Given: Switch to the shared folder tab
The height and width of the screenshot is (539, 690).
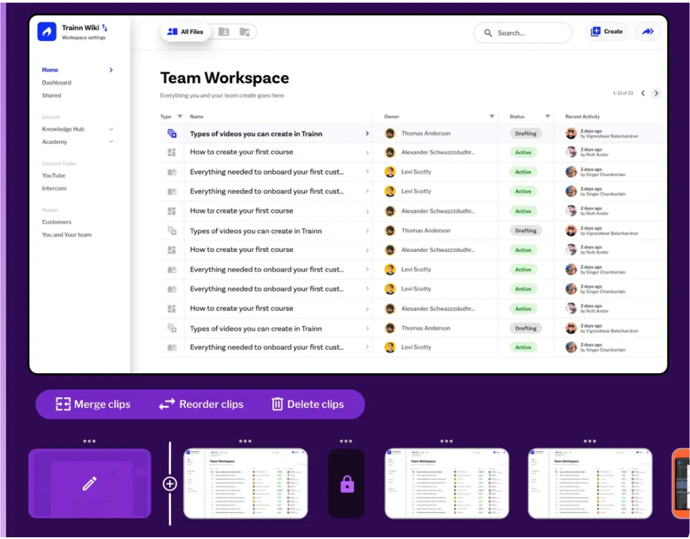Looking at the screenshot, I should tap(224, 32).
